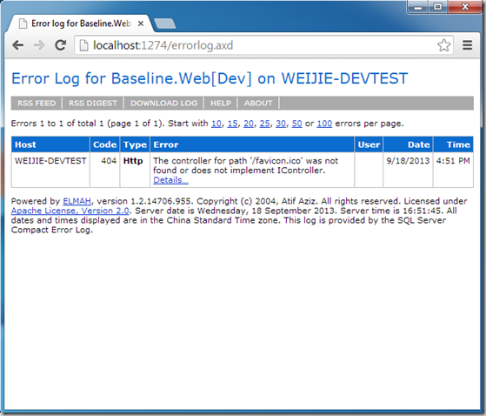Image resolution: width=486 pixels, height=416 pixels.
Task: Show 50 errors per page
Action: tap(296, 124)
